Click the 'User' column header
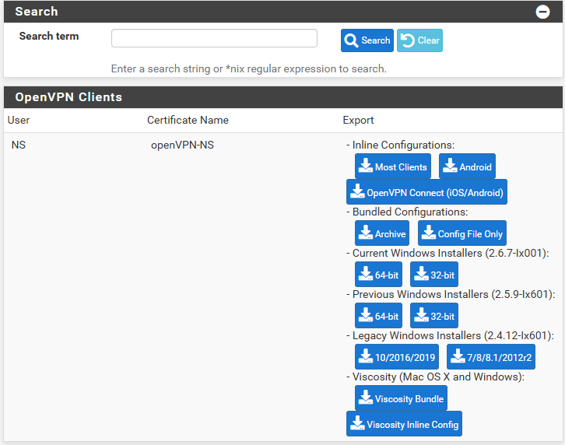The image size is (565, 445). tap(19, 120)
